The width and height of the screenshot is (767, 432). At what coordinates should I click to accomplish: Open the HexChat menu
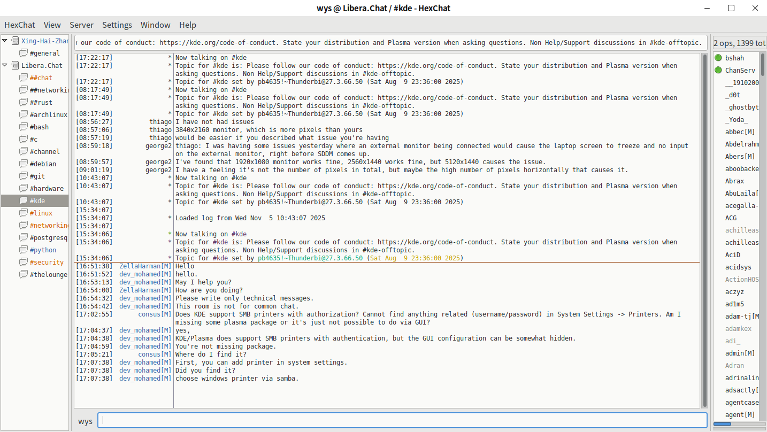(20, 25)
